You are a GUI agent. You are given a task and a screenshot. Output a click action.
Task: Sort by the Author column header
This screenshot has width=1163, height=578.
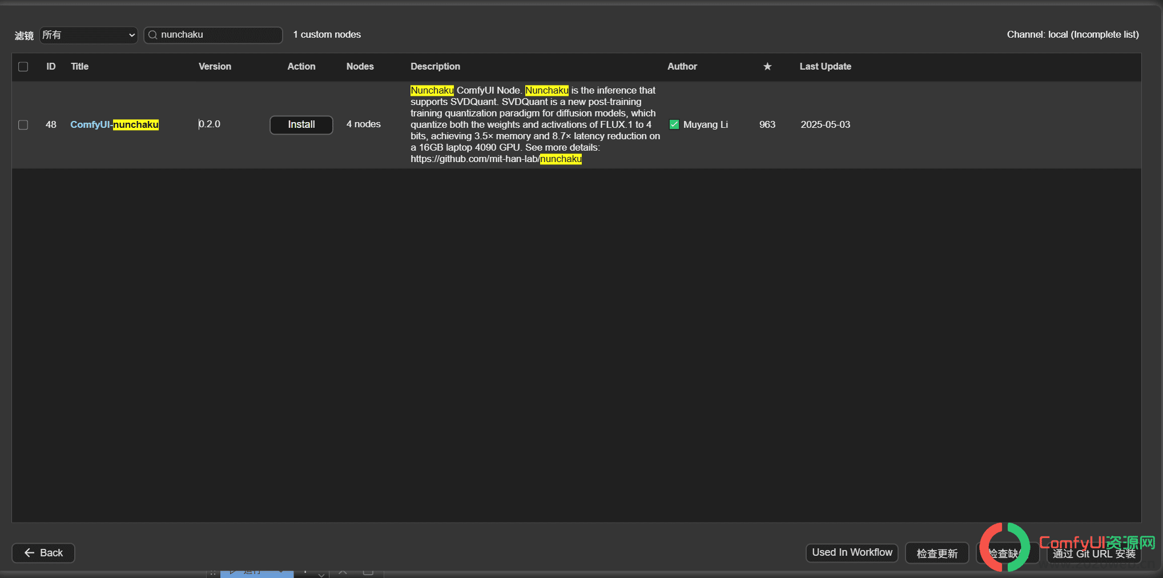pos(682,66)
